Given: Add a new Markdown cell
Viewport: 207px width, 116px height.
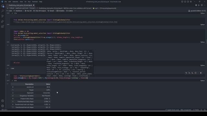Looking at the screenshot, I should pyautogui.click(x=18, y=11).
